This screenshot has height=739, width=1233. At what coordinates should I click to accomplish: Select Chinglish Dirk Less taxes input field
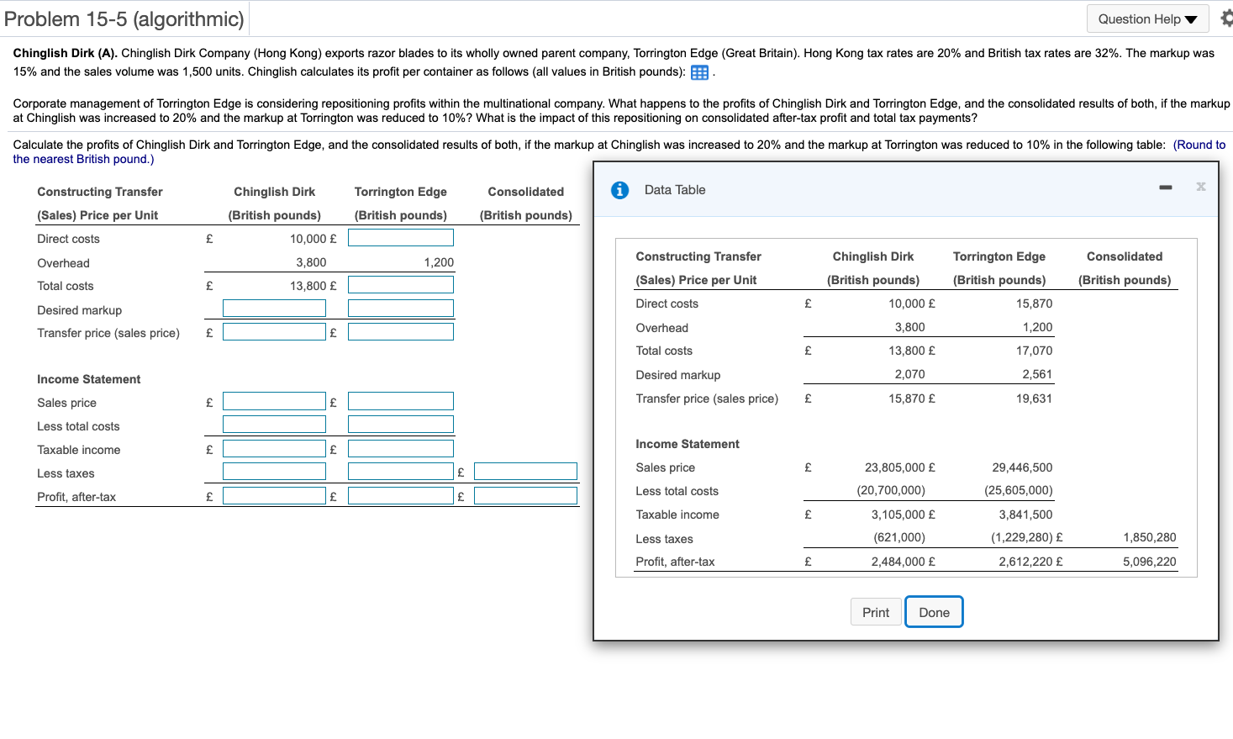(274, 472)
